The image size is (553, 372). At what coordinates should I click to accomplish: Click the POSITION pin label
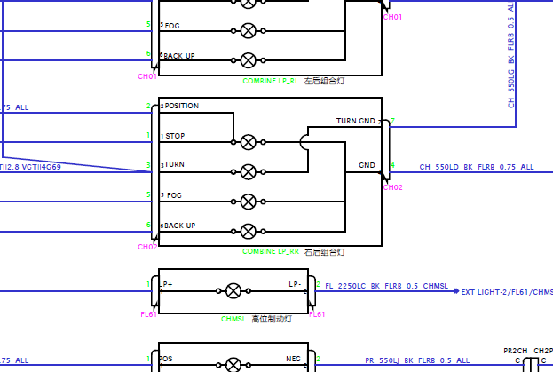coord(182,106)
